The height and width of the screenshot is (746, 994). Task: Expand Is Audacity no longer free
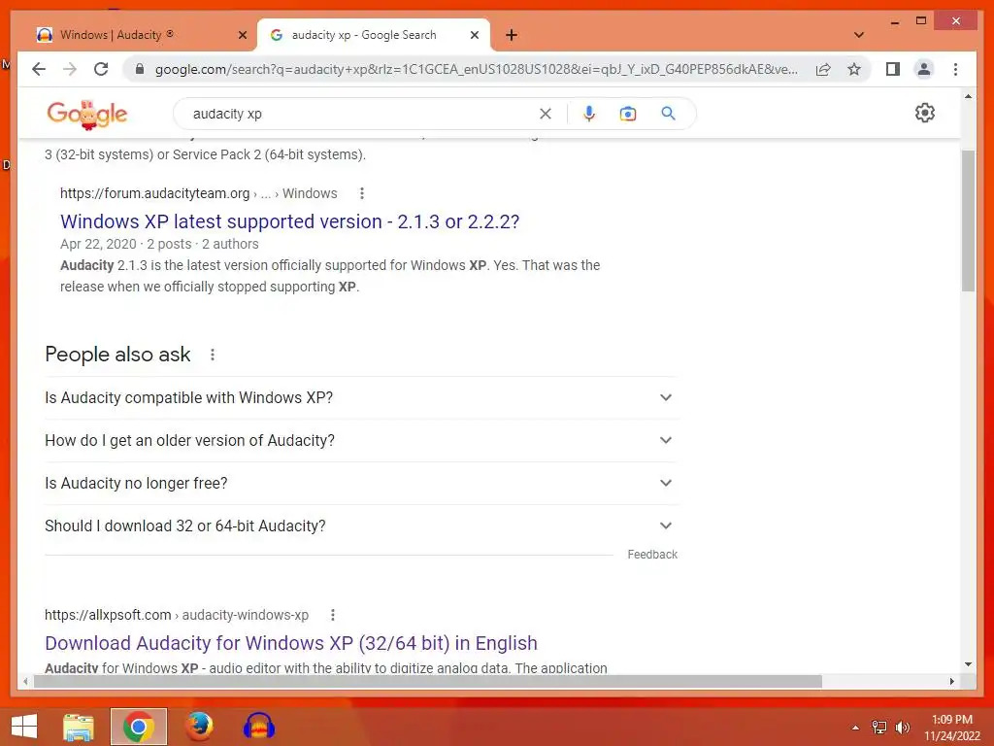point(361,484)
